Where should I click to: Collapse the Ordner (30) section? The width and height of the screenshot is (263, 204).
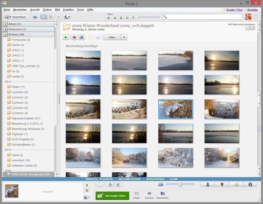[x=6, y=34]
